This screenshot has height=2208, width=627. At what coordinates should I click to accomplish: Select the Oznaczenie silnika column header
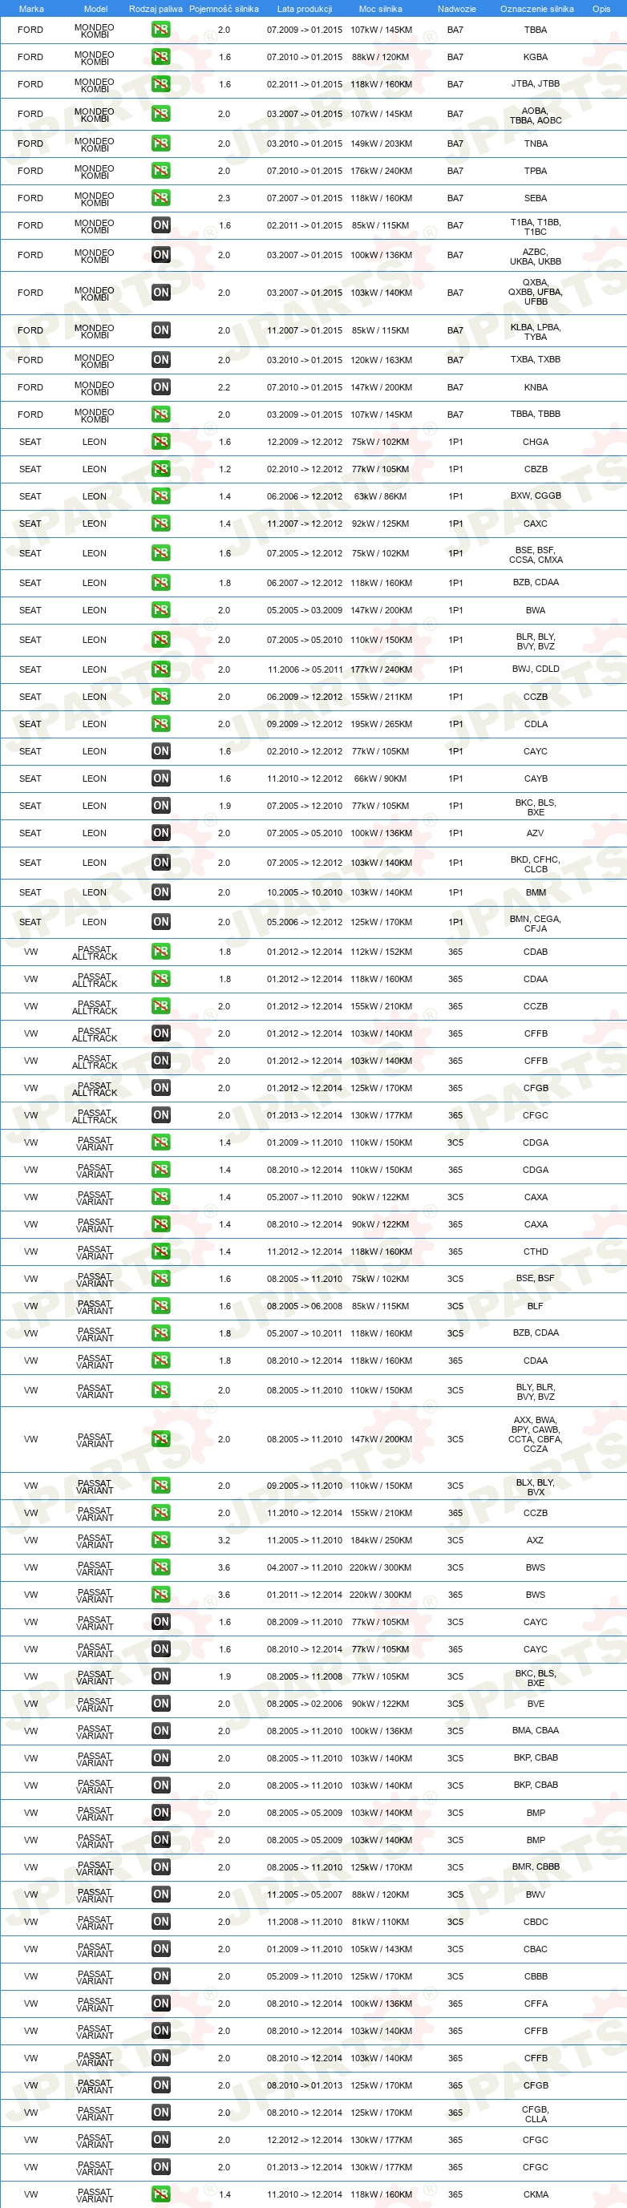[537, 9]
